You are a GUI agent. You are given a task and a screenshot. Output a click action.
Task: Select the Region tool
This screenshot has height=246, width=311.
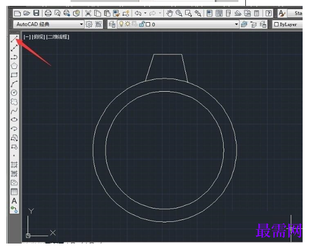(14, 182)
